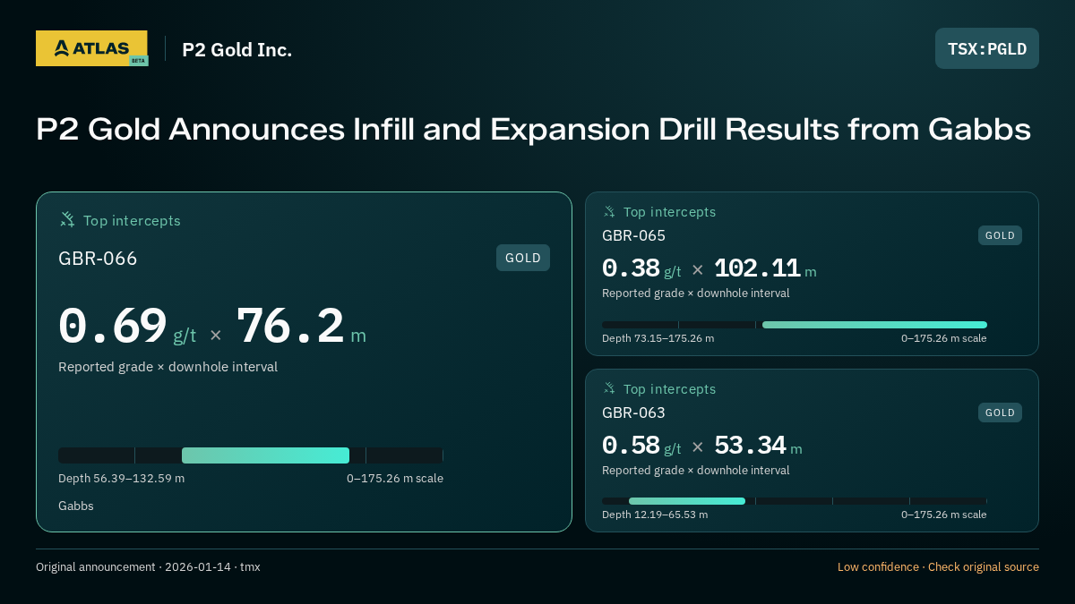Click the hole ID GBR-063
1075x604 pixels.
(x=633, y=413)
